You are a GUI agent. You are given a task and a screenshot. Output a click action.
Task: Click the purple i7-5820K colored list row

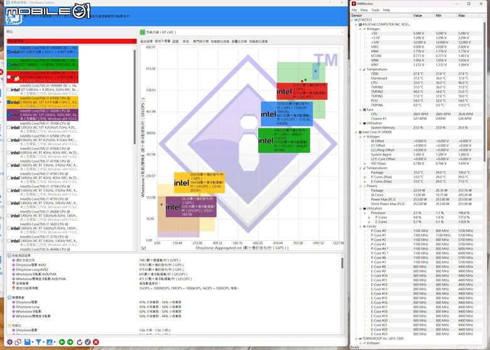(43, 115)
